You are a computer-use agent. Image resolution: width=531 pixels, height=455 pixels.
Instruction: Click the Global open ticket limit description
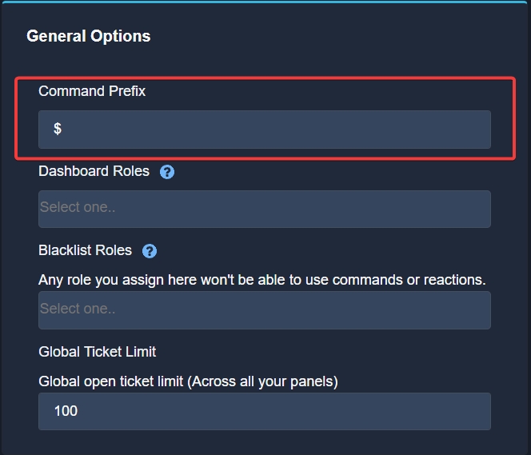coord(188,381)
